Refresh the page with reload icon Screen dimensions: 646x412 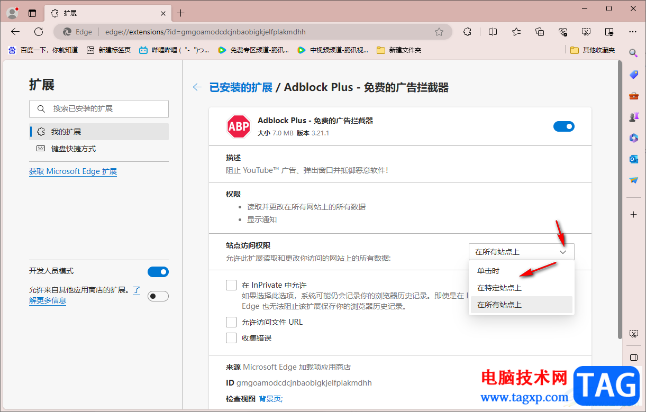39,32
